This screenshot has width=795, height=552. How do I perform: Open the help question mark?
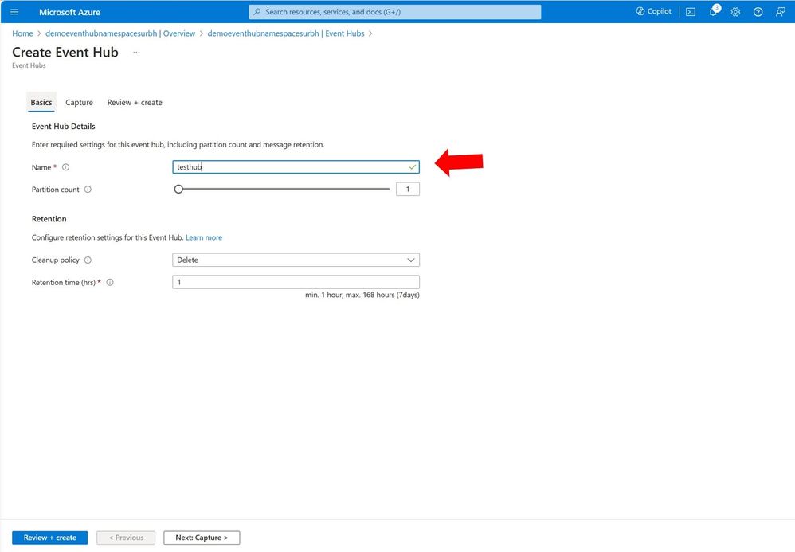(758, 12)
